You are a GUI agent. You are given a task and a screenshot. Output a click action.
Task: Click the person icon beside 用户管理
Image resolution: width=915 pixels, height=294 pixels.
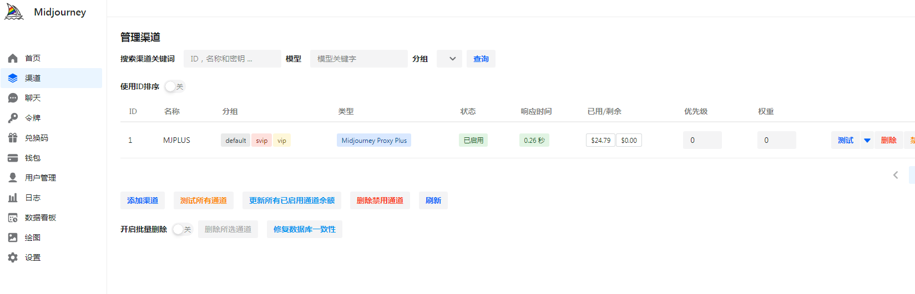13,178
